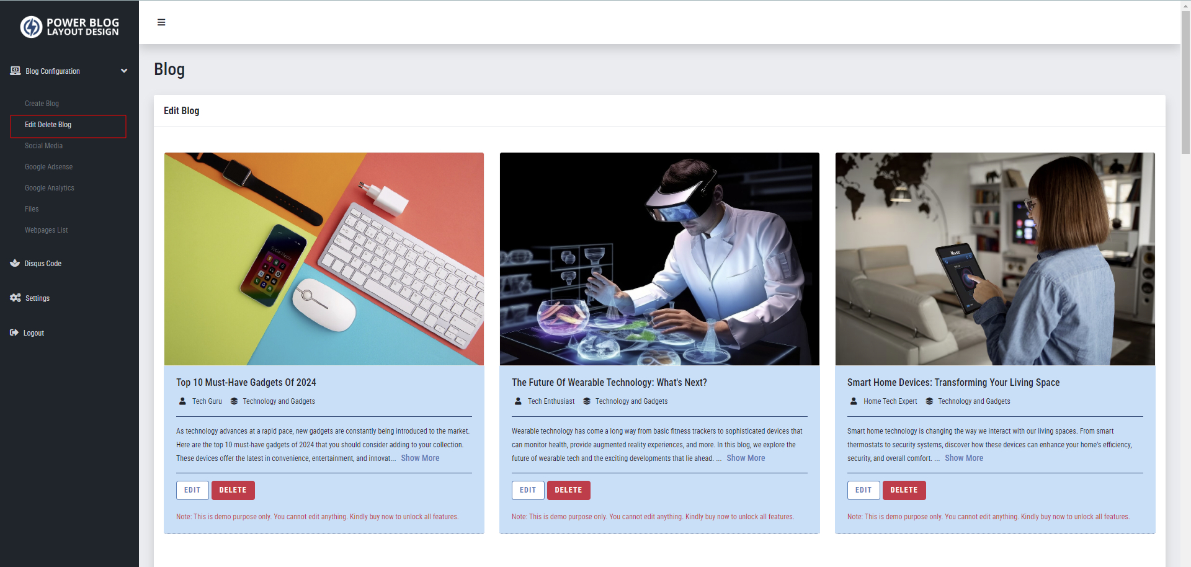Click the Logout arrow icon
This screenshot has height=567, width=1191.
14,333
